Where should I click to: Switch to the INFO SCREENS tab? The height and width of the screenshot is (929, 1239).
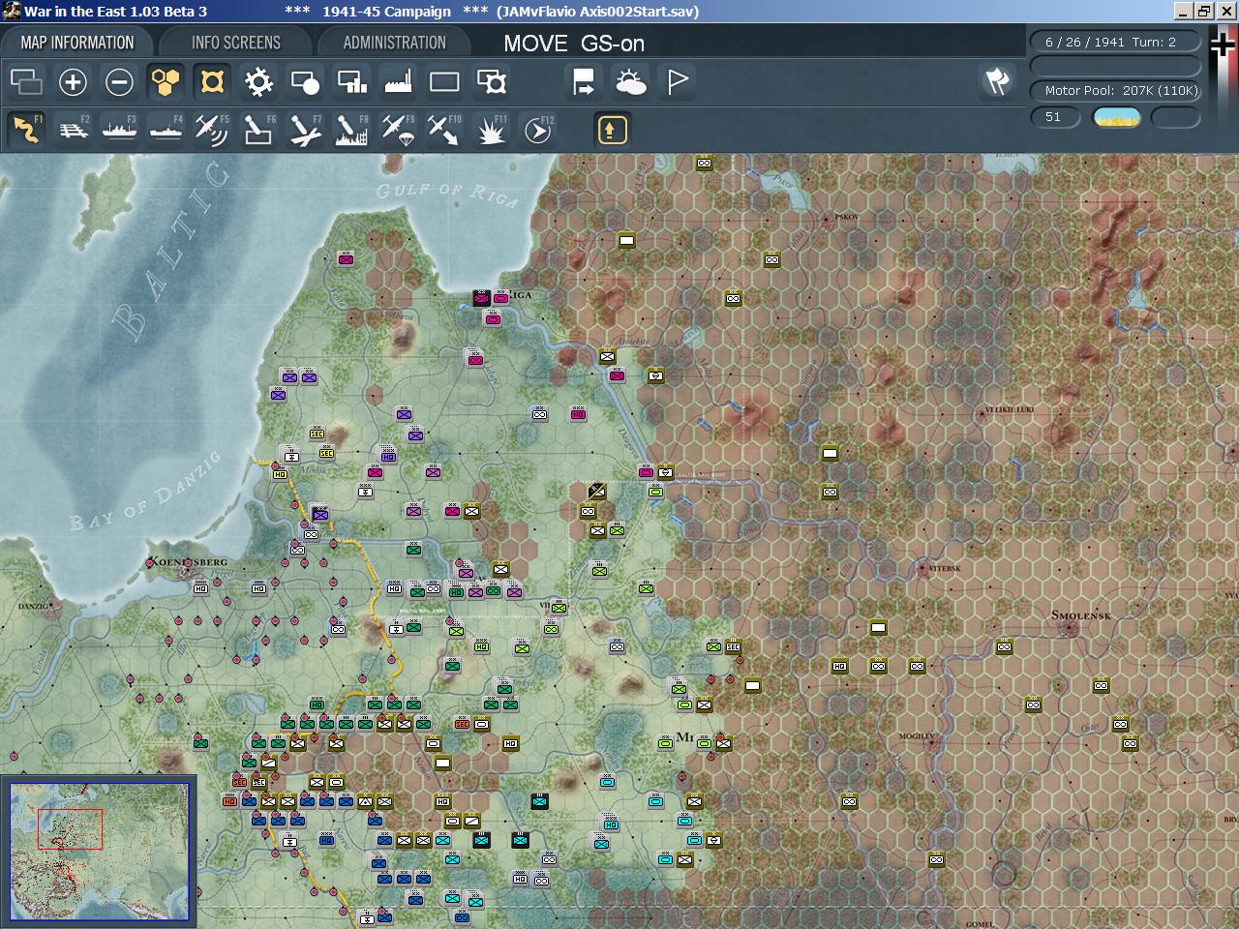[x=236, y=43]
